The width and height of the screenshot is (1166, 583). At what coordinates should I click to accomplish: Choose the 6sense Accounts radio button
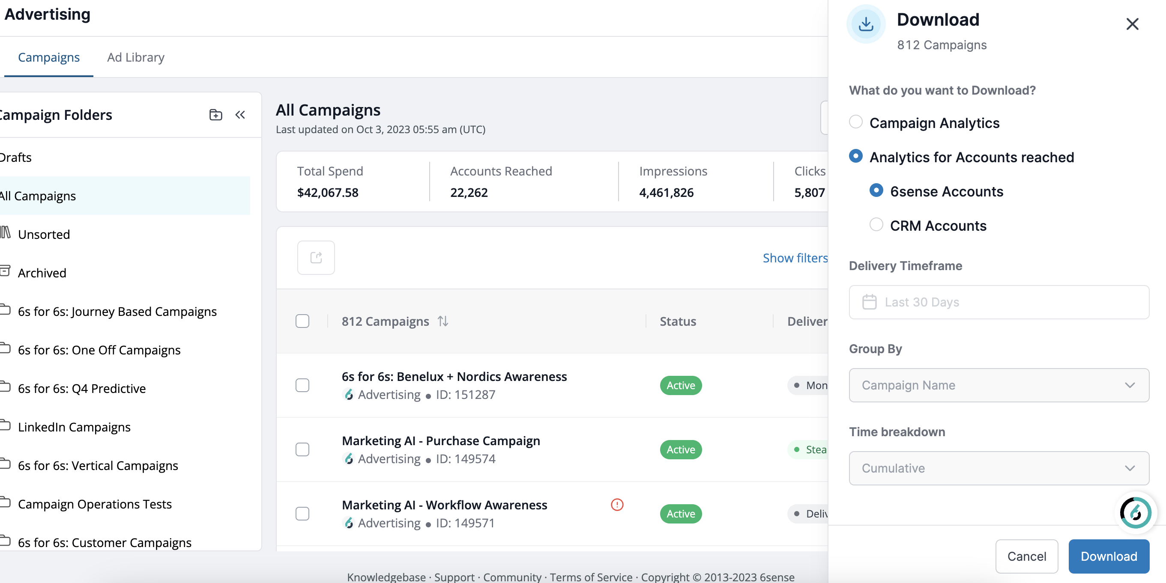point(876,190)
